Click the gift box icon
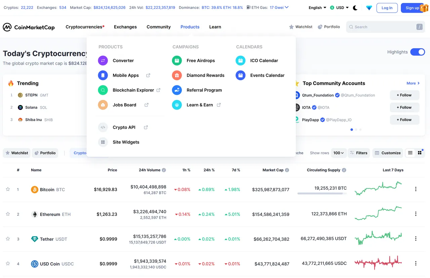This screenshot has height=278, width=430. click(x=424, y=8)
